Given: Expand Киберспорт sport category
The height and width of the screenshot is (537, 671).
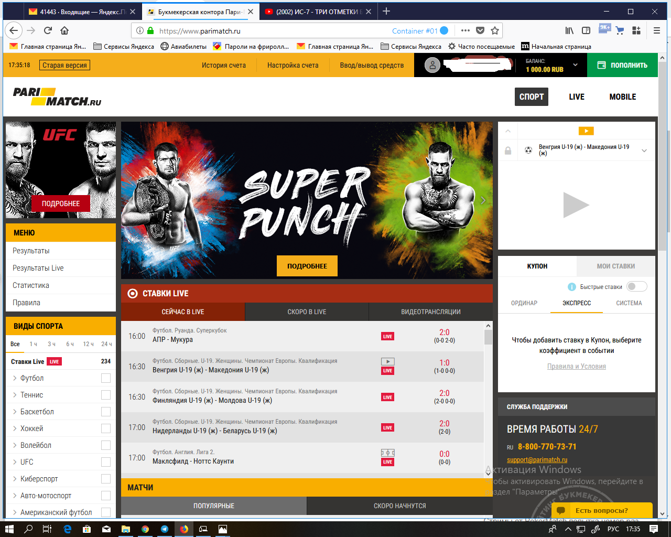Looking at the screenshot, I should [15, 479].
